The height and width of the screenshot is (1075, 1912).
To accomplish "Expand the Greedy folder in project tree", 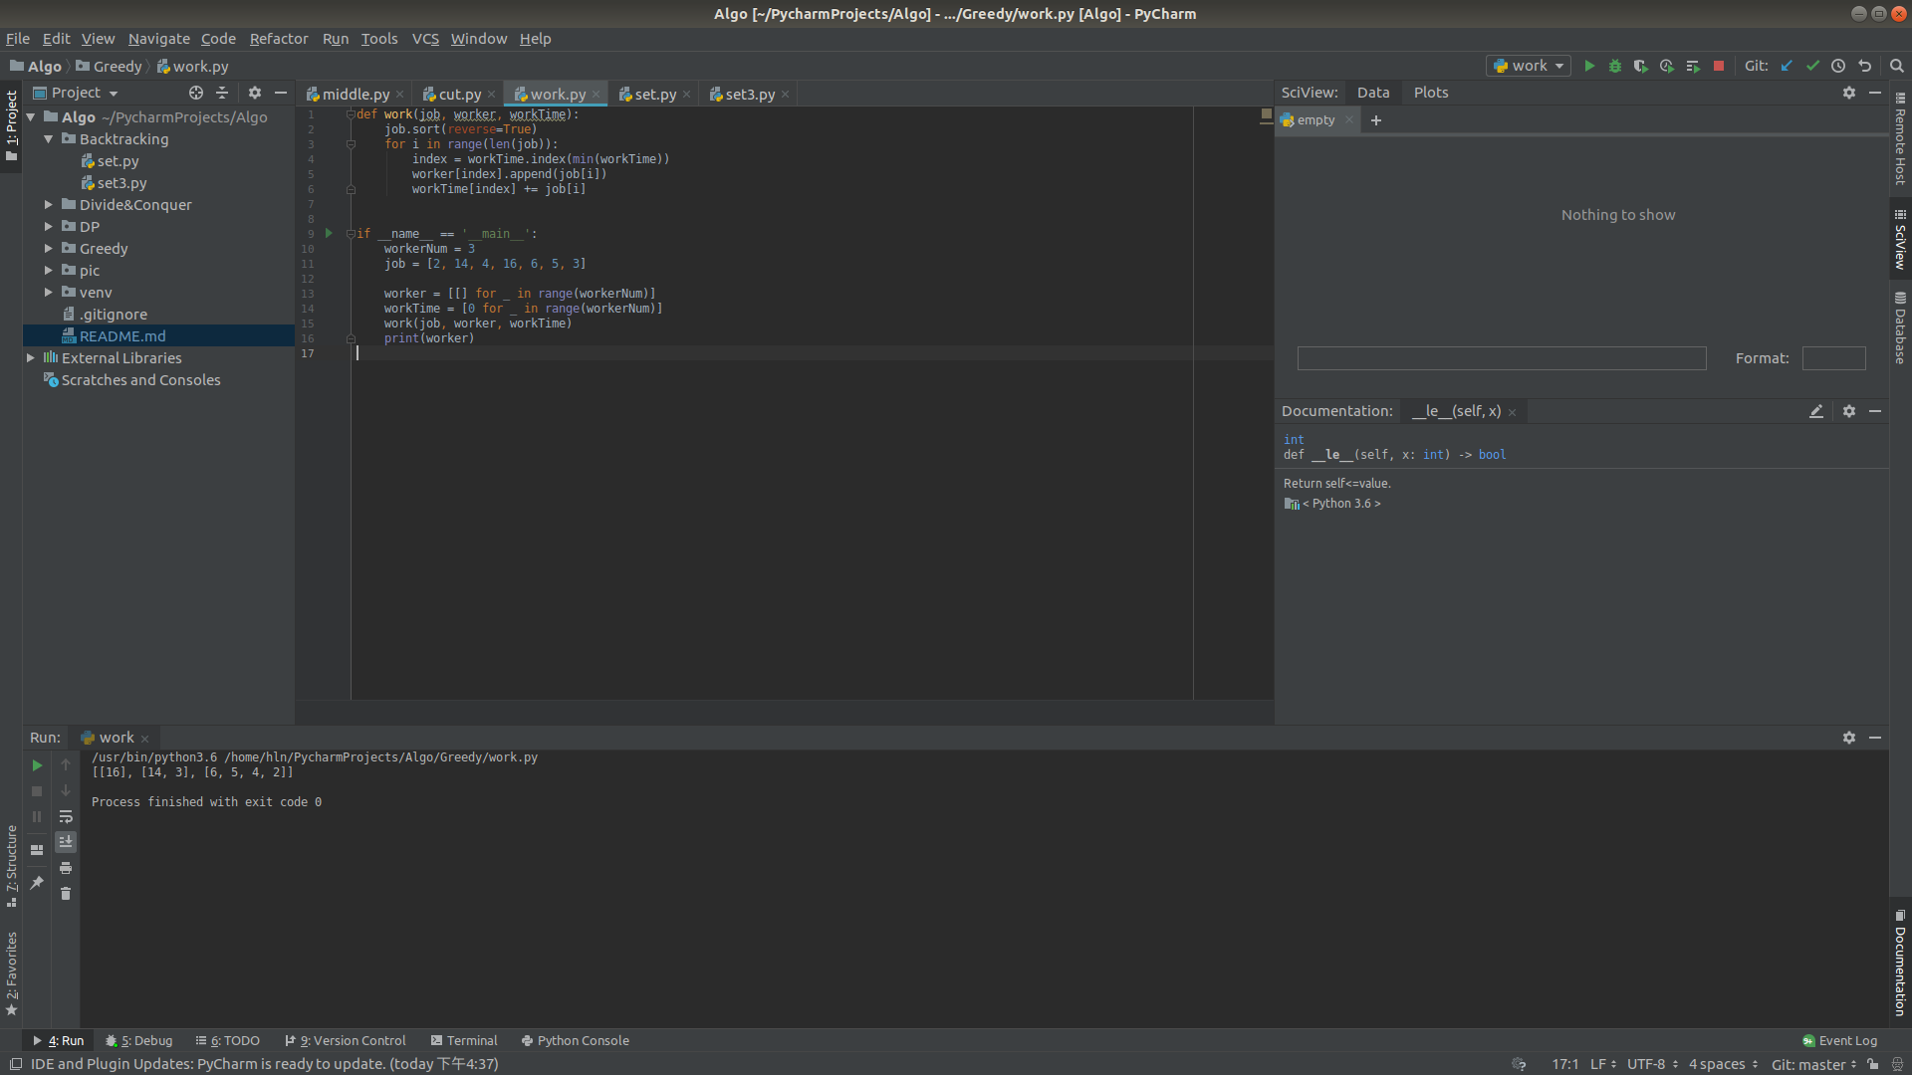I will point(48,249).
